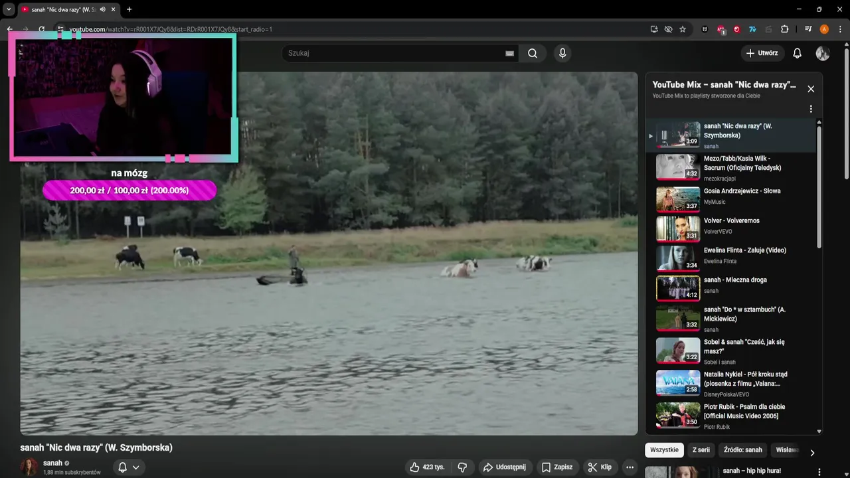Screen dimensions: 850x478
Task: Click the Zapisz save button
Action: 556,467
